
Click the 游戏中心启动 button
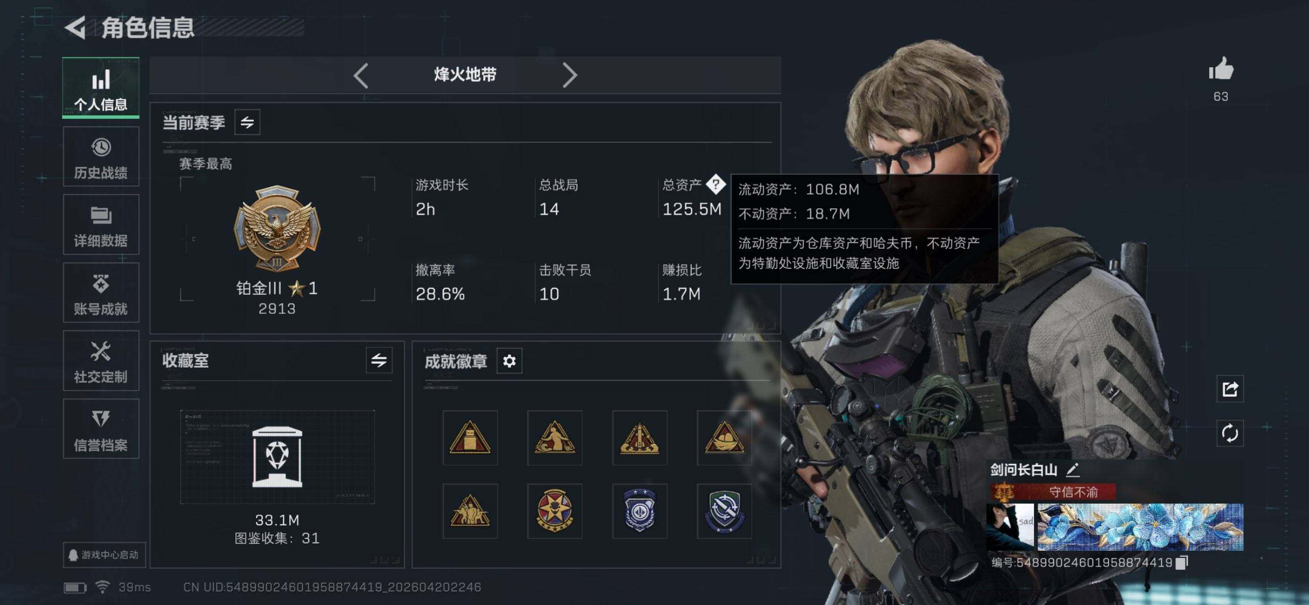click(x=104, y=555)
